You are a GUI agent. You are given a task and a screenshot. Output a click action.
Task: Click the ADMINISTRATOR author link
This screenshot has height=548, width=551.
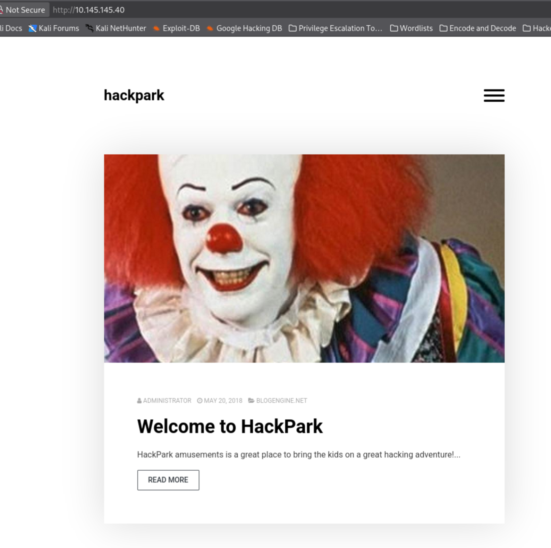point(167,401)
